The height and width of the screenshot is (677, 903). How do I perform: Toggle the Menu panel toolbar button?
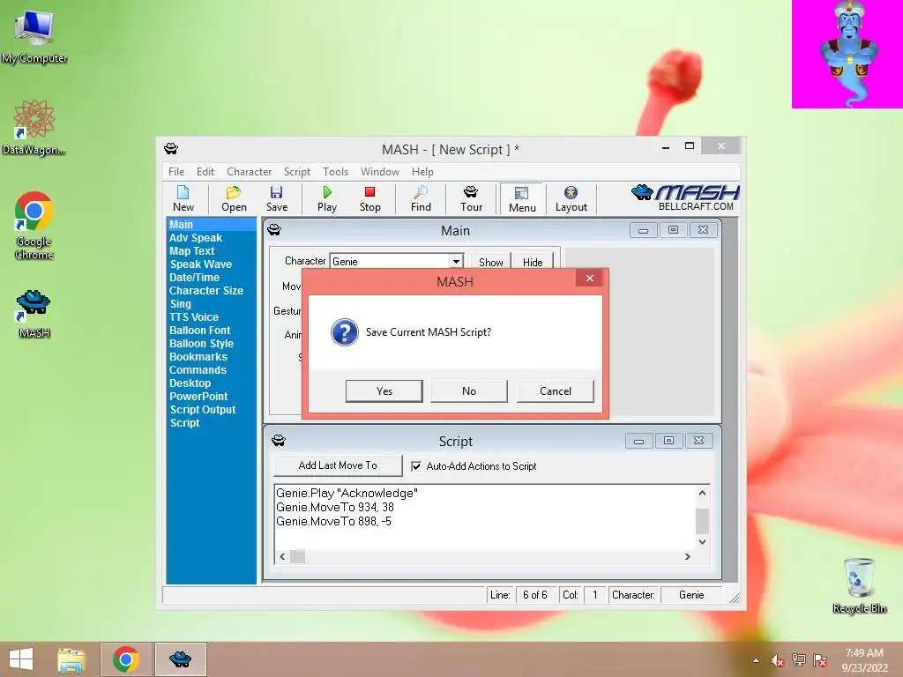click(x=522, y=199)
